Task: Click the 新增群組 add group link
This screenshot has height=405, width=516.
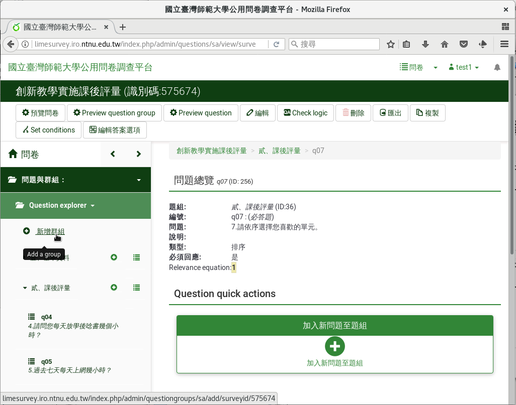Action: click(50, 231)
